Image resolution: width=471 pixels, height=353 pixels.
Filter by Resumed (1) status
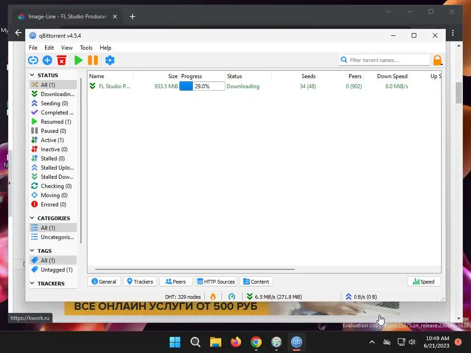click(53, 121)
